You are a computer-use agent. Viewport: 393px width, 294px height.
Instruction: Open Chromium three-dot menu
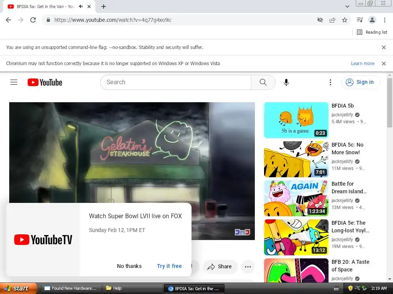[385, 20]
